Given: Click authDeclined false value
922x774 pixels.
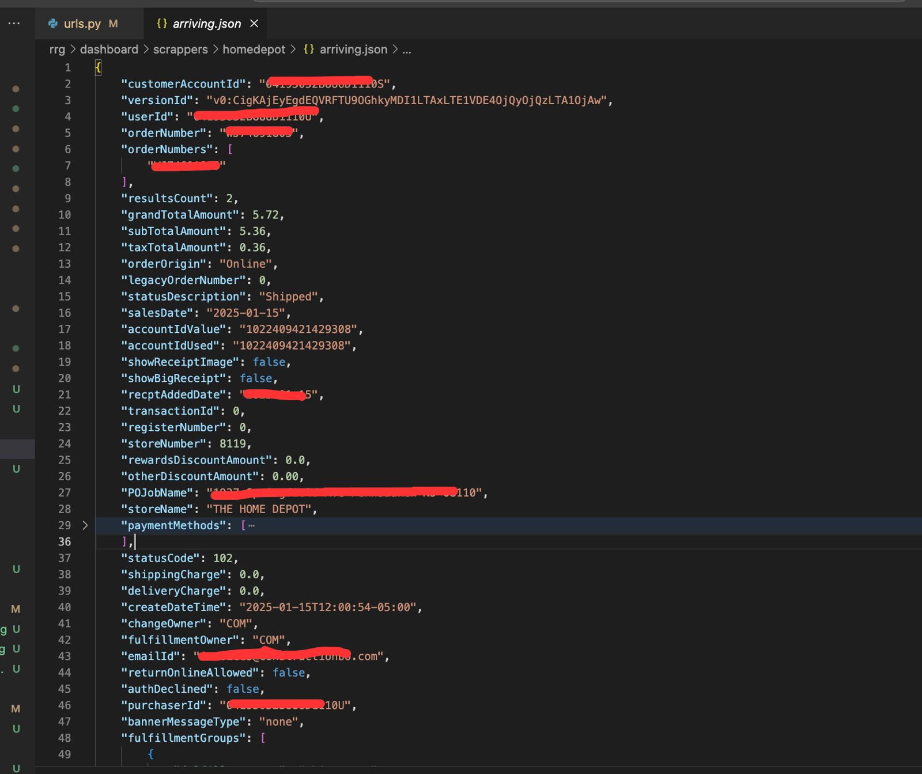Looking at the screenshot, I should tap(243, 689).
